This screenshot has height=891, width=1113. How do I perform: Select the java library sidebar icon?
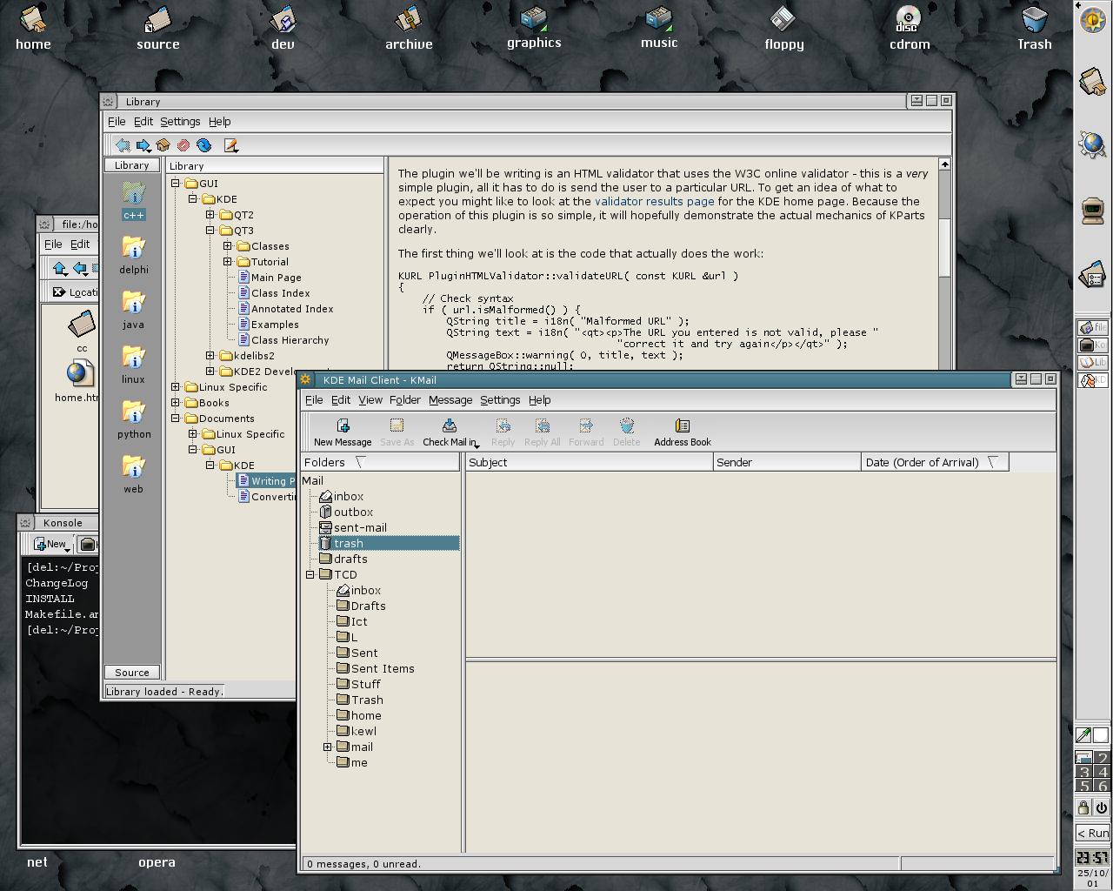click(x=133, y=310)
